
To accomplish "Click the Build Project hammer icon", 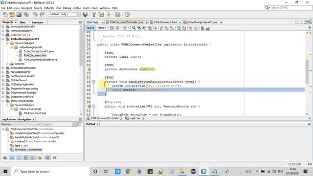I will [94, 14].
